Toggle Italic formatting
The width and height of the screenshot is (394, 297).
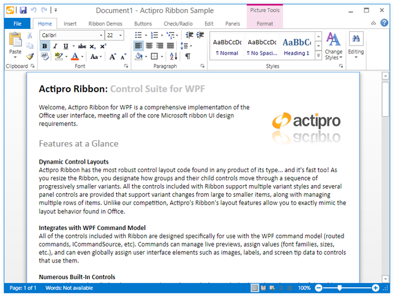click(55, 46)
